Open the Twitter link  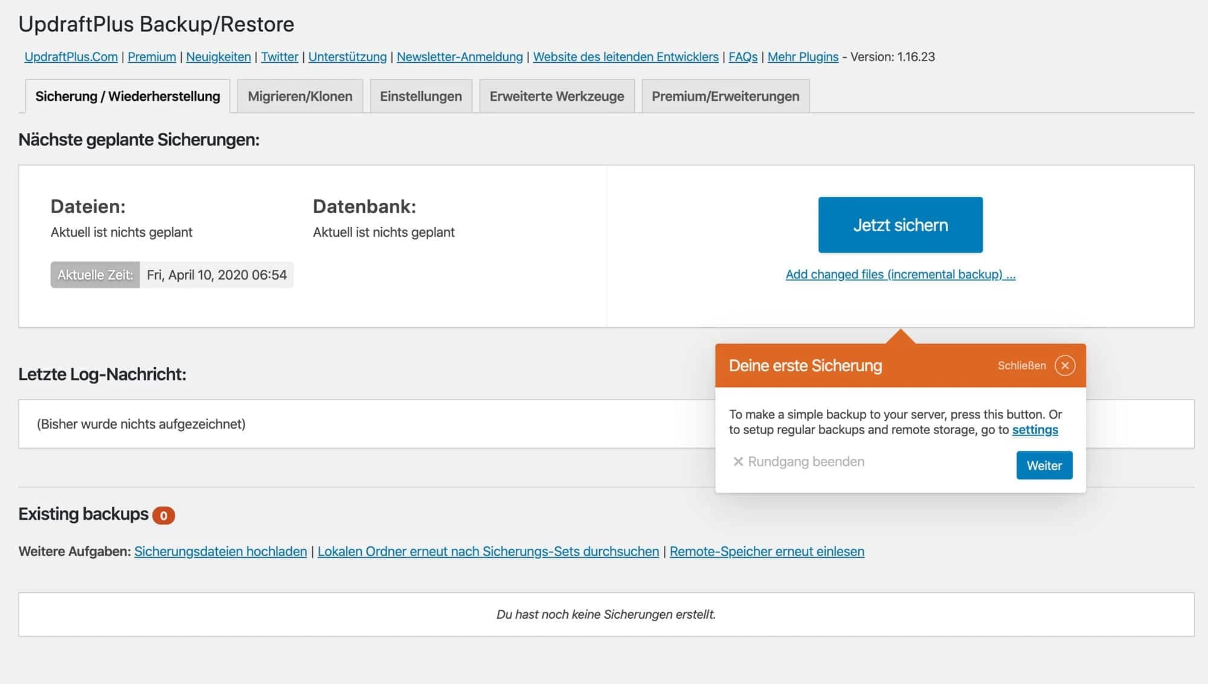pyautogui.click(x=280, y=57)
